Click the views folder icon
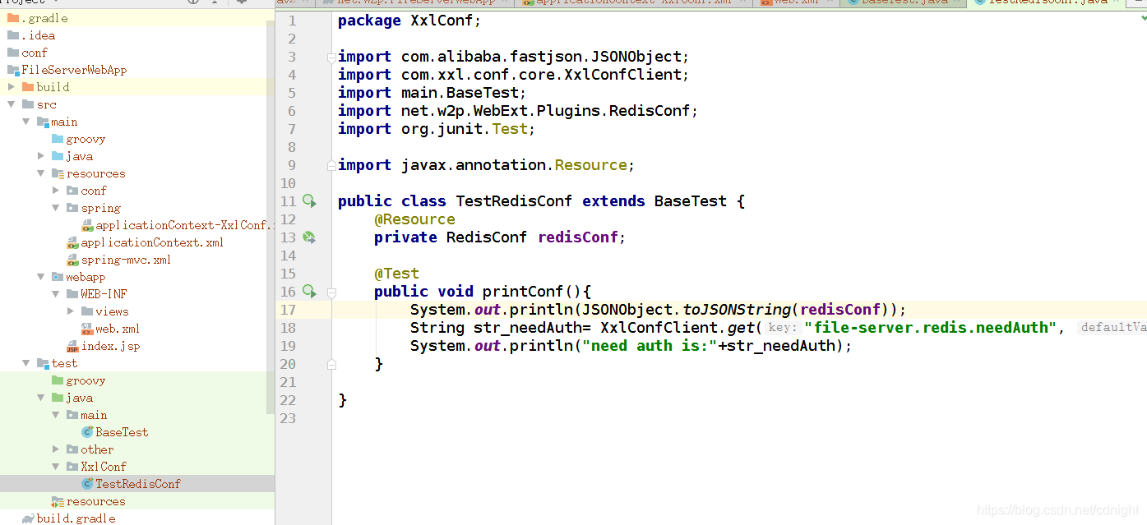 [87, 311]
